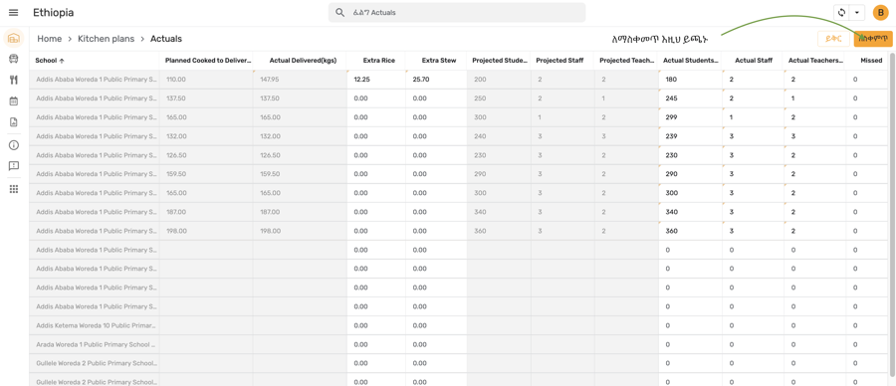The height and width of the screenshot is (386, 896).
Task: Click the Actuals search field
Action: [x=457, y=13]
